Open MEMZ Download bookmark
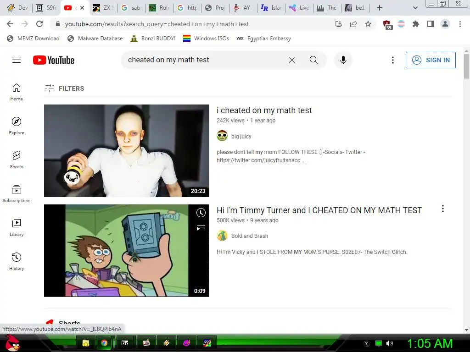470x352 pixels. click(x=33, y=38)
